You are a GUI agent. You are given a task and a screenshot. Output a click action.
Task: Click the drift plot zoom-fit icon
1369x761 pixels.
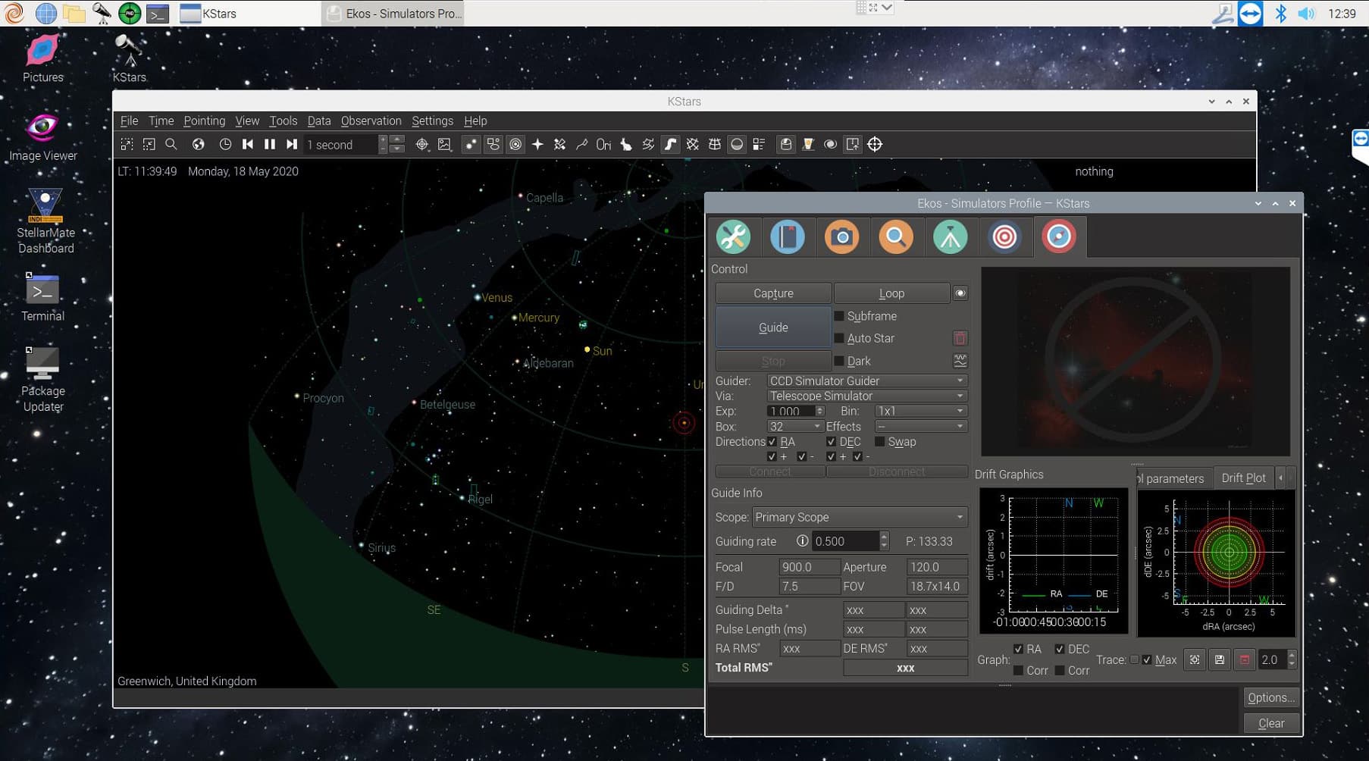point(1195,659)
